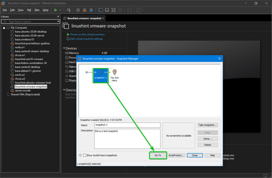Click the Delete snapshot button
This screenshot has height=178, width=272.
208,145
